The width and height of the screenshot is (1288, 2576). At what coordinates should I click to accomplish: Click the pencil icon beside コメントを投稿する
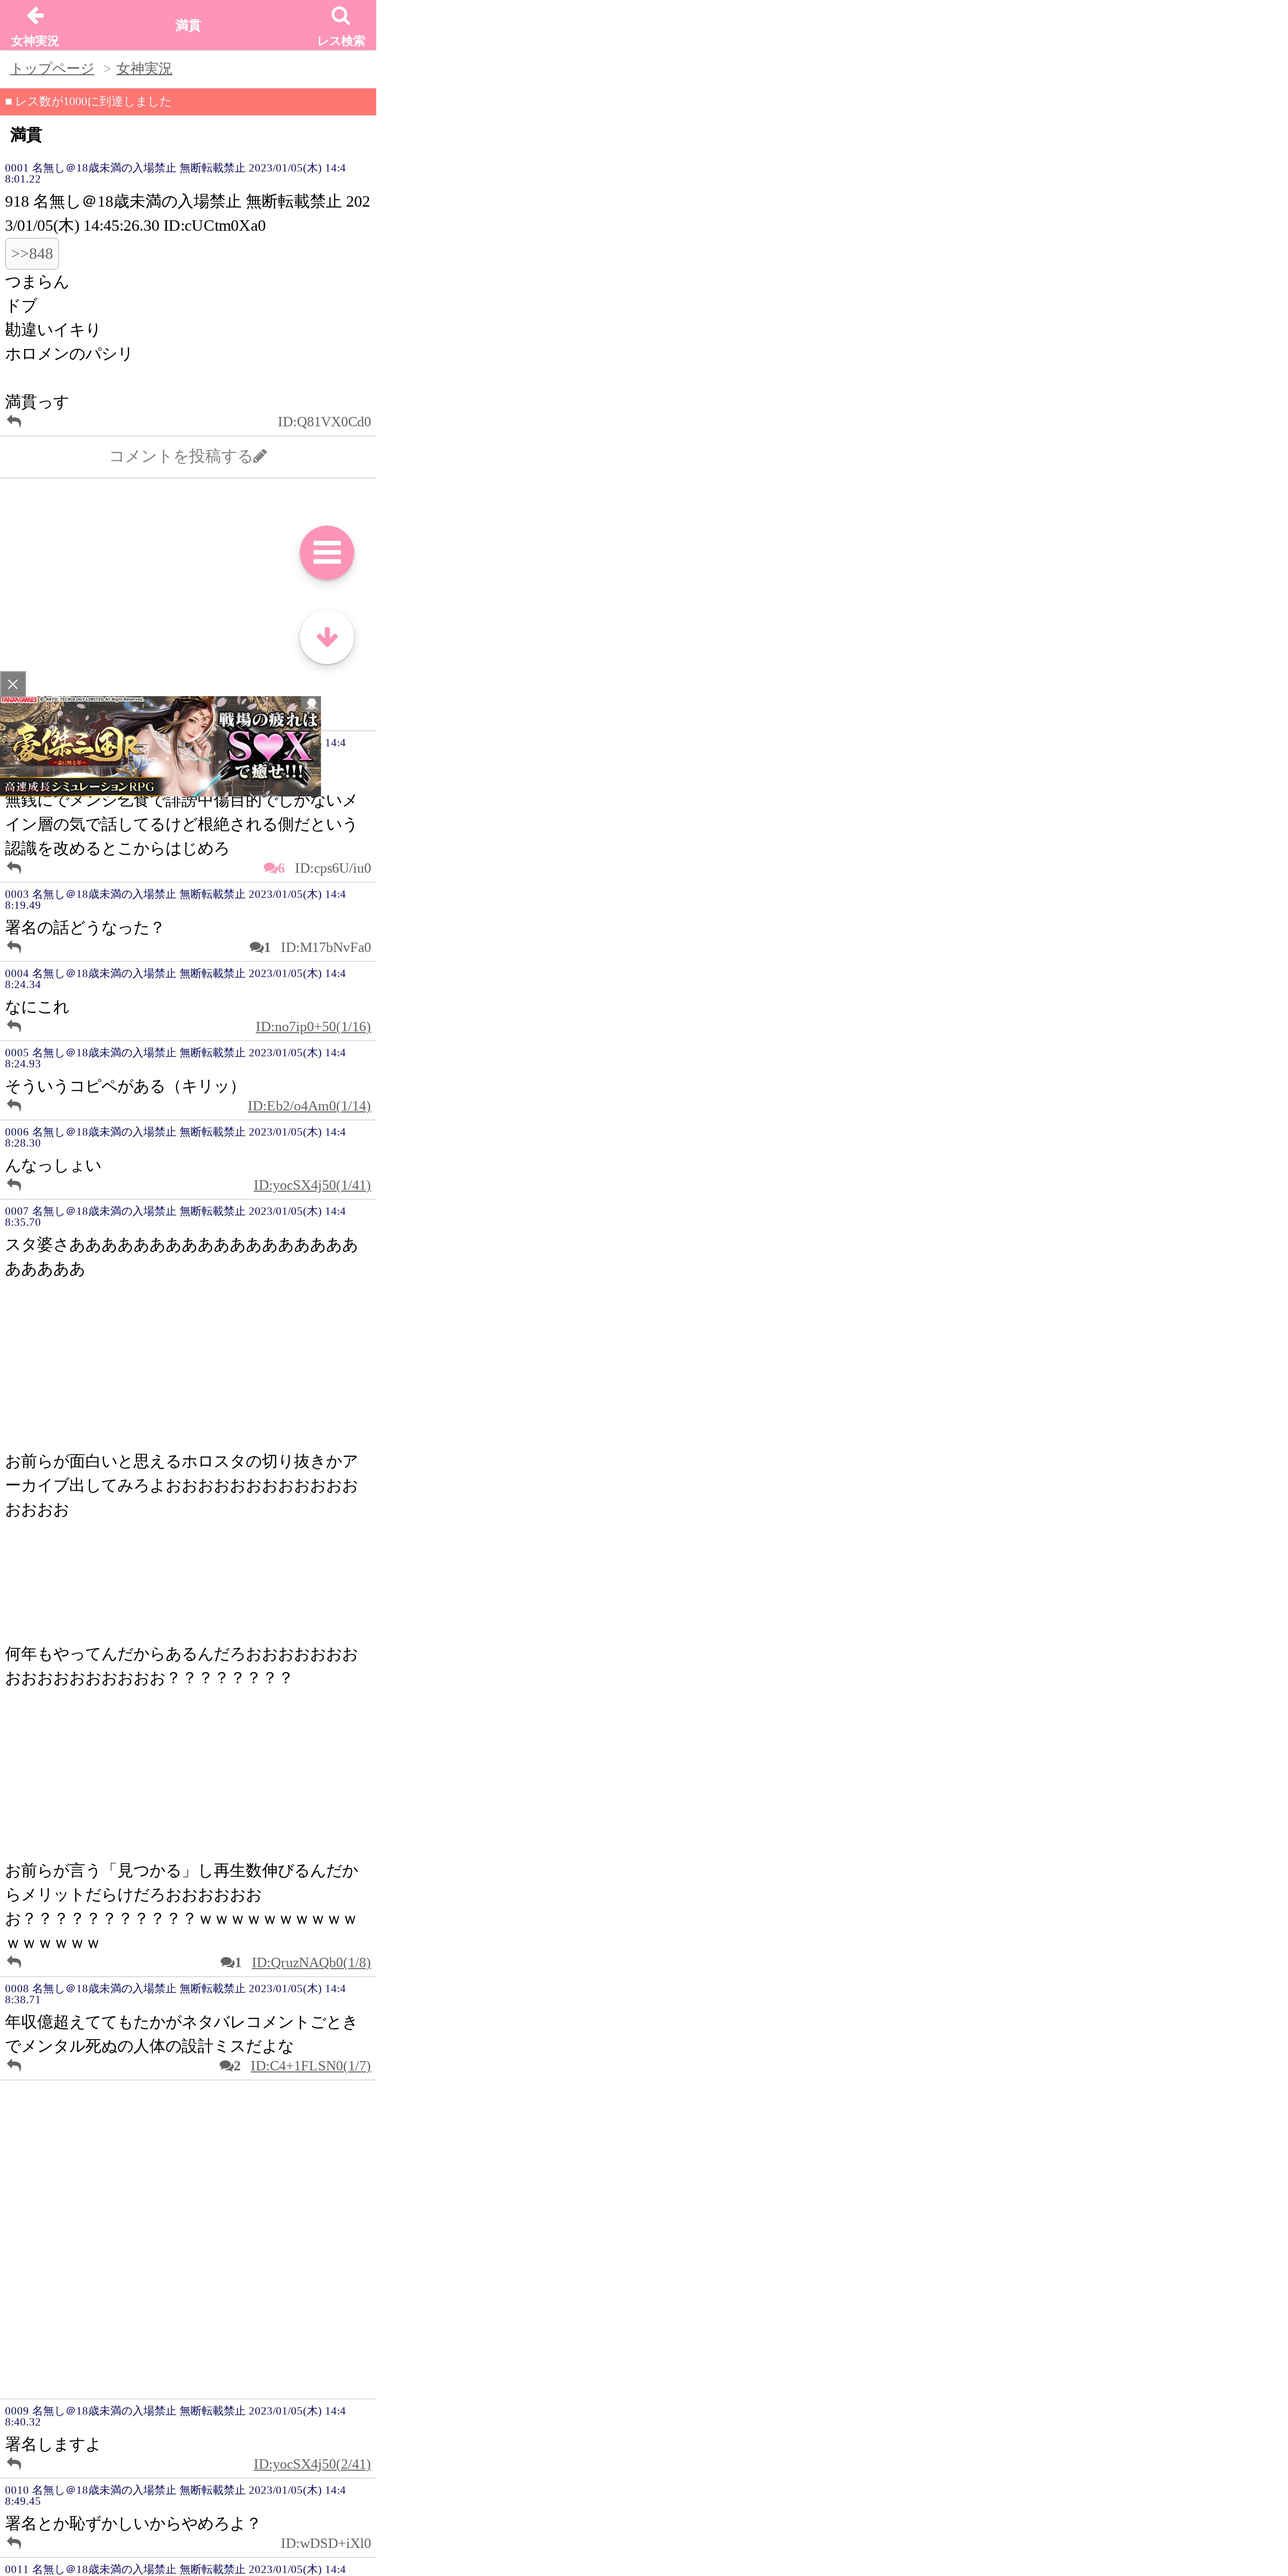pyautogui.click(x=260, y=456)
